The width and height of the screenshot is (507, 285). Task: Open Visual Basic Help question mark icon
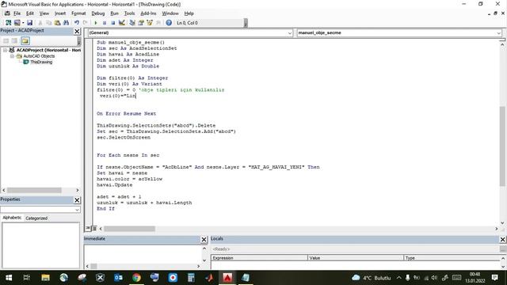(x=169, y=23)
